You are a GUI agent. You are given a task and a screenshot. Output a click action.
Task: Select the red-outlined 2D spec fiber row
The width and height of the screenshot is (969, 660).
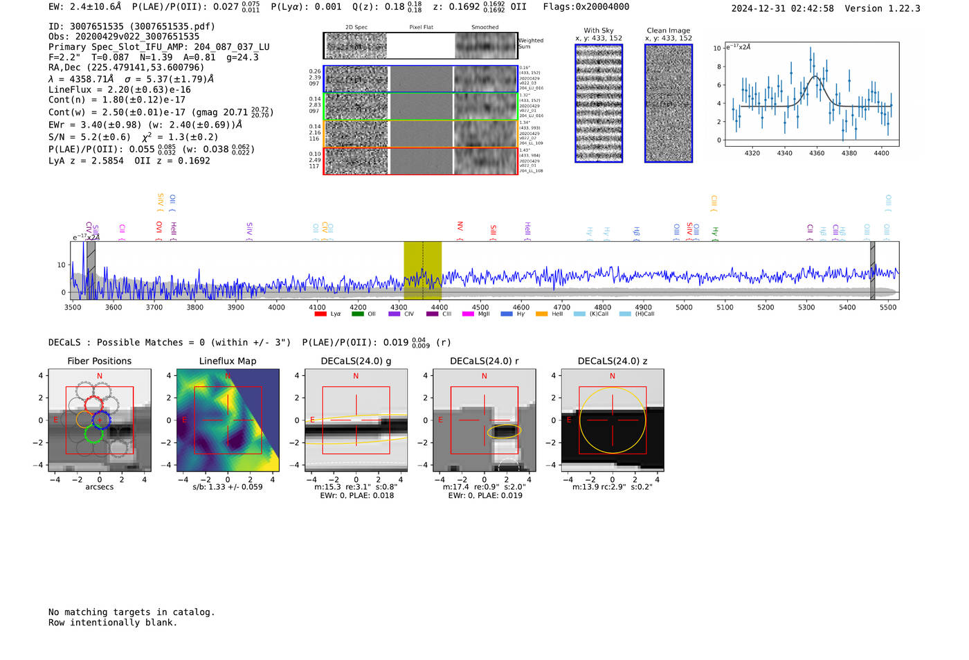coord(421,161)
